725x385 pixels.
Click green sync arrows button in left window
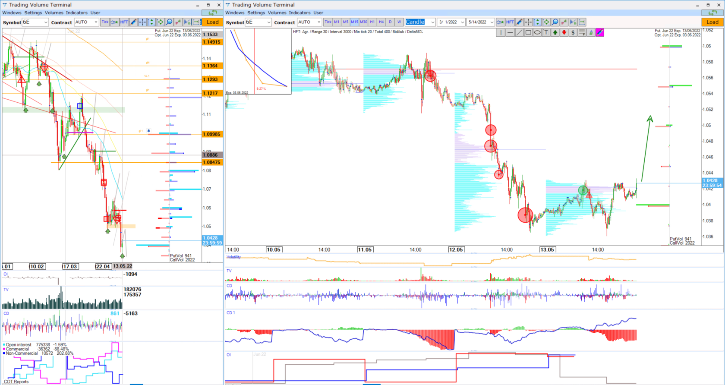(x=213, y=13)
